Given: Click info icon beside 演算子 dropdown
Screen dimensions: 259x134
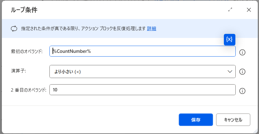Looking at the screenshot, I should pyautogui.click(x=243, y=72).
